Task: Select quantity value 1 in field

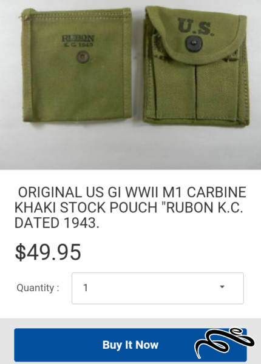Action: pyautogui.click(x=86, y=288)
